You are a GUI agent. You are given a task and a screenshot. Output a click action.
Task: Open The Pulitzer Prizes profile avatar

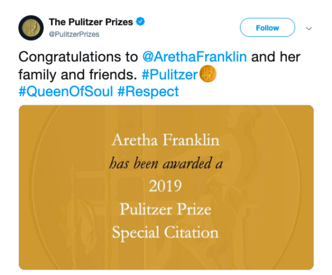tap(31, 28)
